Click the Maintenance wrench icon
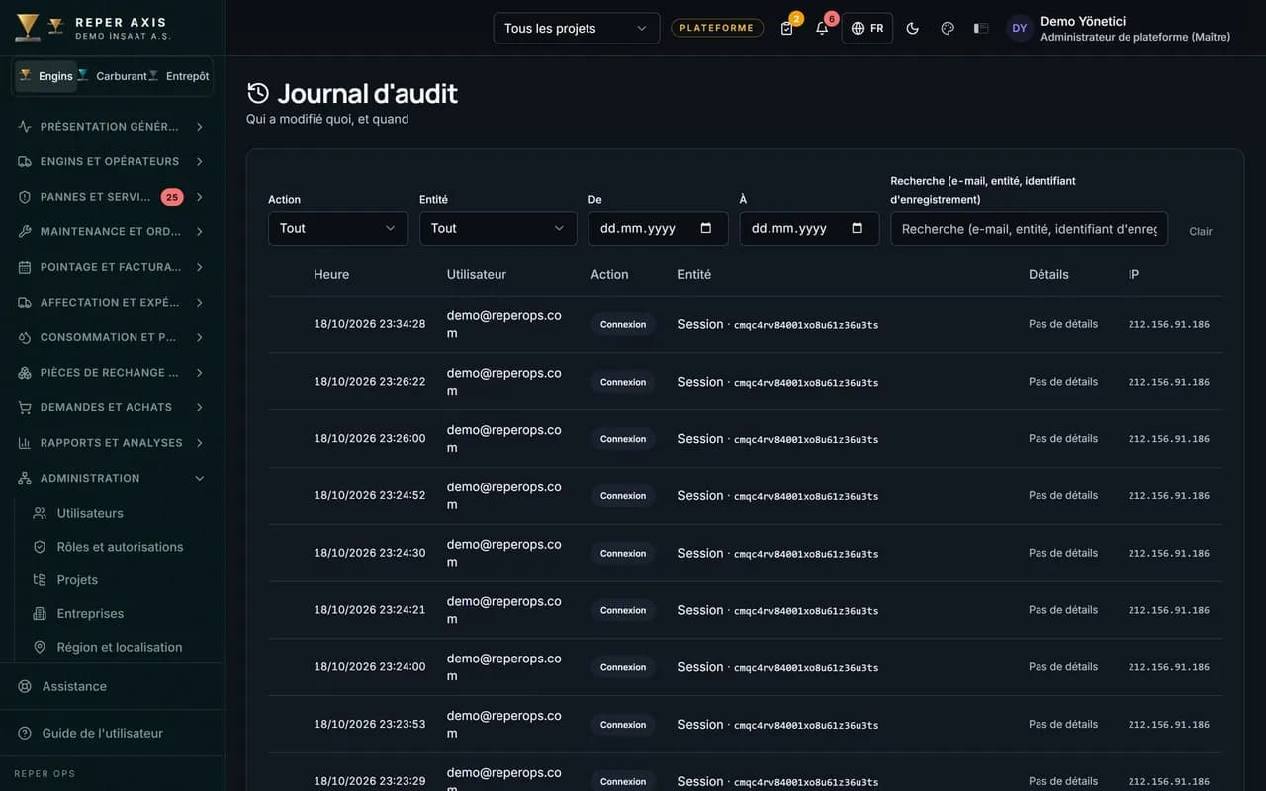Viewport: 1266px width, 791px height. (x=25, y=231)
